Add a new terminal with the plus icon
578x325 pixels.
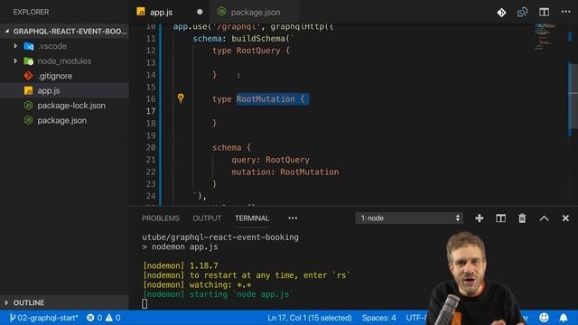tap(480, 218)
